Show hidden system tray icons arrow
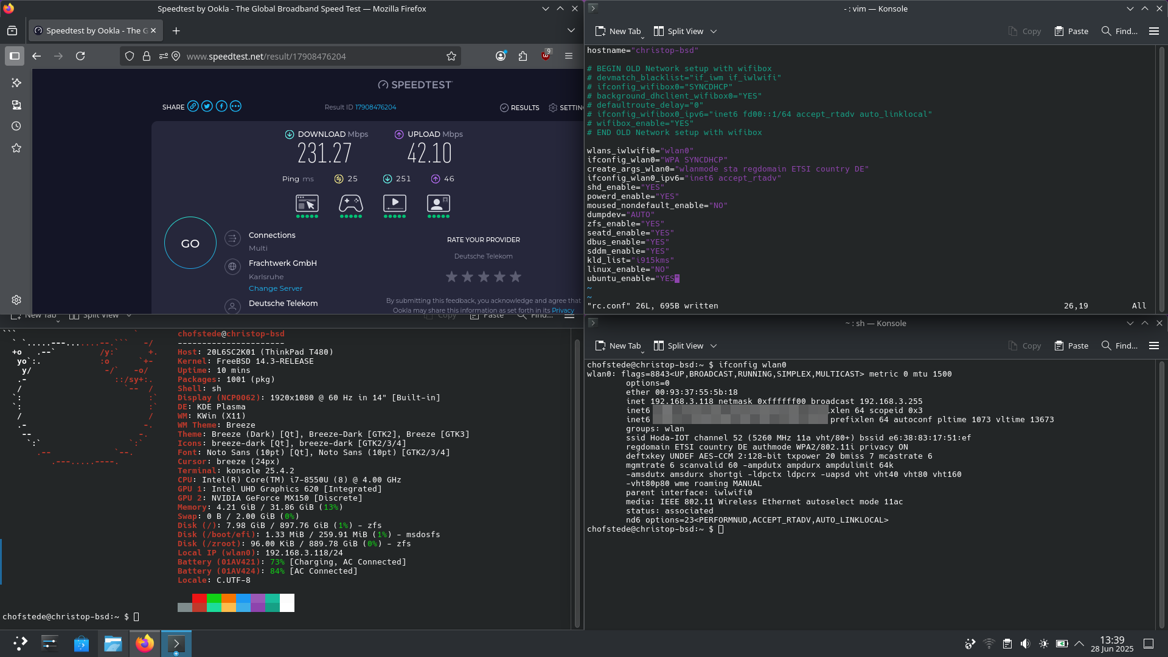This screenshot has height=657, width=1168. pyautogui.click(x=1079, y=644)
